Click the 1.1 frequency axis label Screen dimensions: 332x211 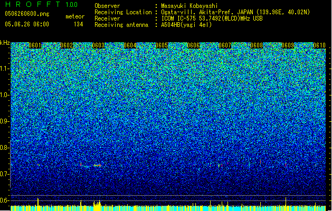(5, 69)
